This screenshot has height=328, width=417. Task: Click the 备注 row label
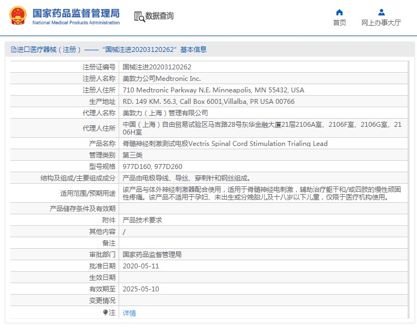click(x=109, y=243)
